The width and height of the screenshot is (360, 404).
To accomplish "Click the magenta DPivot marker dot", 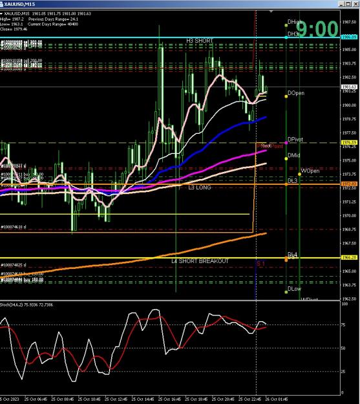I will 286,143.
